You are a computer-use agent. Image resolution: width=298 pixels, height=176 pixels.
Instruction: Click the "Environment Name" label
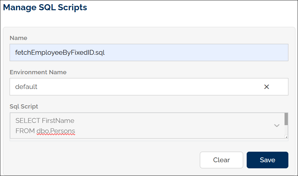click(38, 72)
